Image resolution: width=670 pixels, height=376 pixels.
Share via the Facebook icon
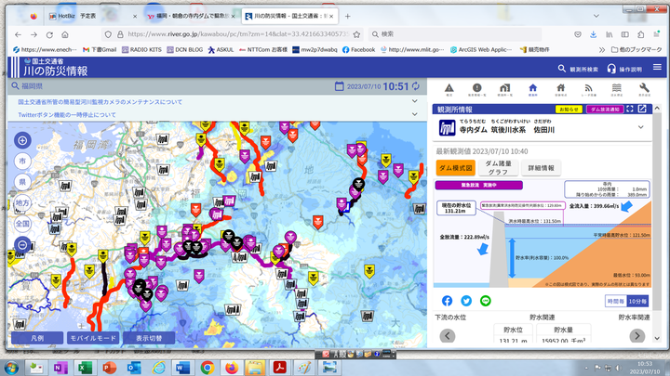[447, 301]
